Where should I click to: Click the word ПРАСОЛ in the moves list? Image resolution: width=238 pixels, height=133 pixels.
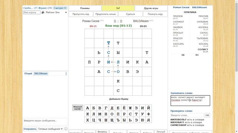(178, 38)
